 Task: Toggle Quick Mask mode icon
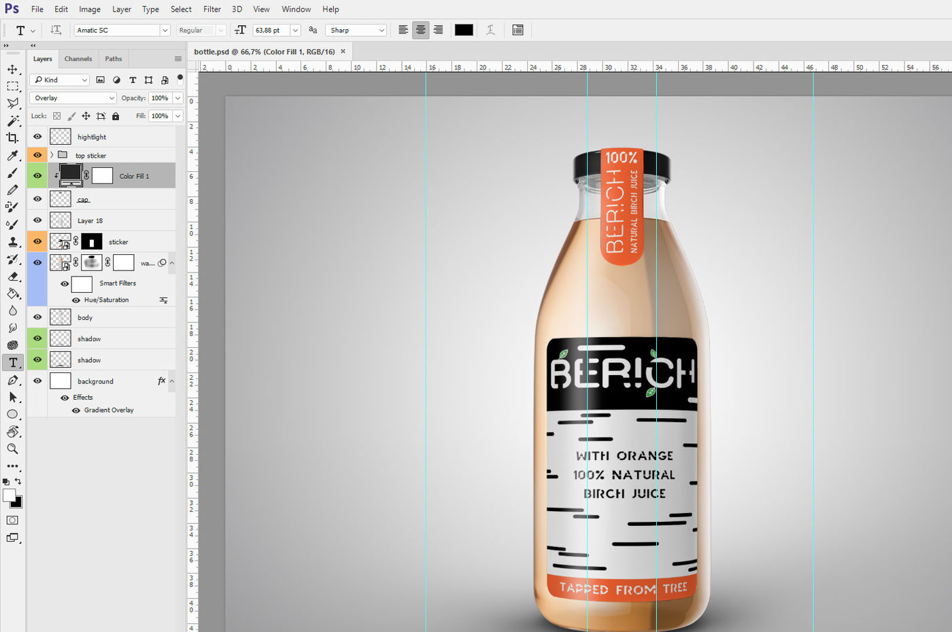point(12,520)
